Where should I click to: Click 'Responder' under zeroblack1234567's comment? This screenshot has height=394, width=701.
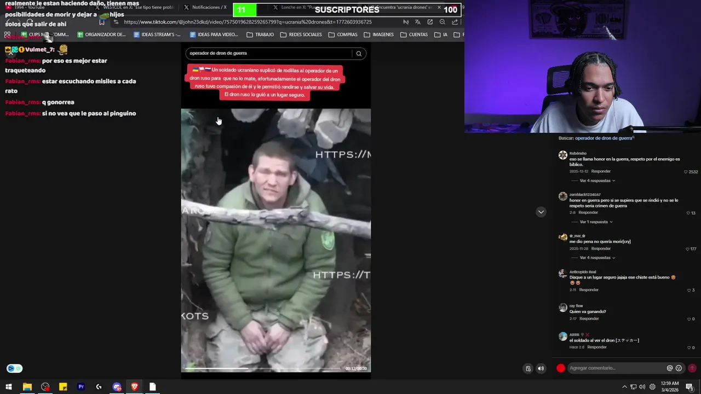click(x=588, y=212)
